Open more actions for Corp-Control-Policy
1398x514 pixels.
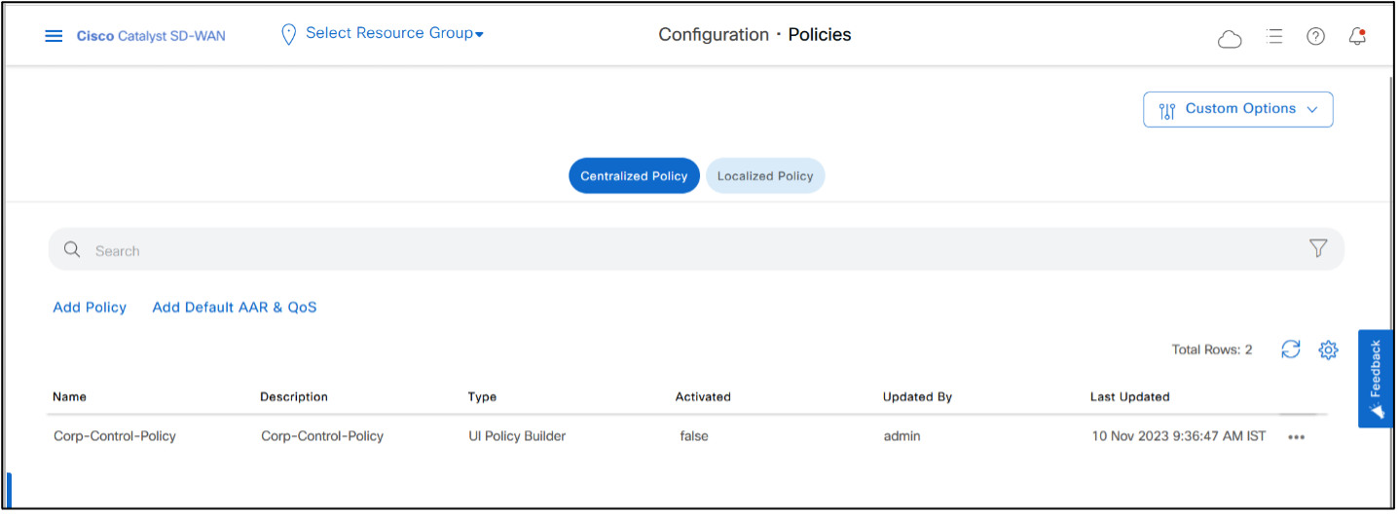[x=1296, y=437]
